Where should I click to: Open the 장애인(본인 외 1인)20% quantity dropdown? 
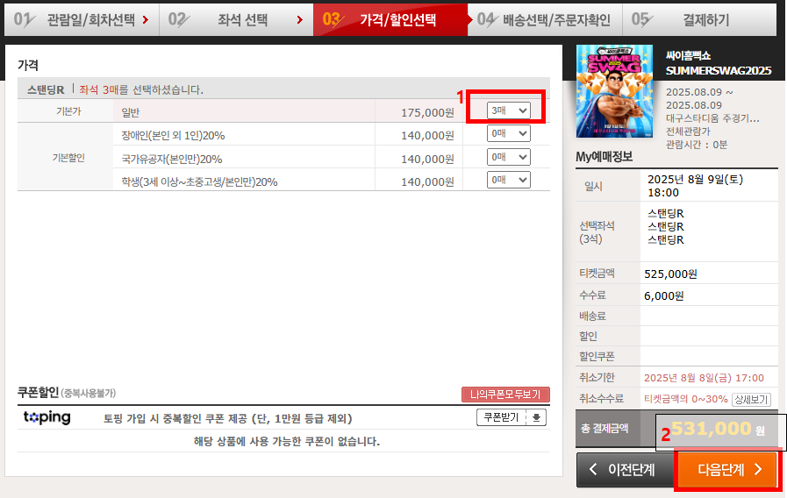pyautogui.click(x=509, y=133)
